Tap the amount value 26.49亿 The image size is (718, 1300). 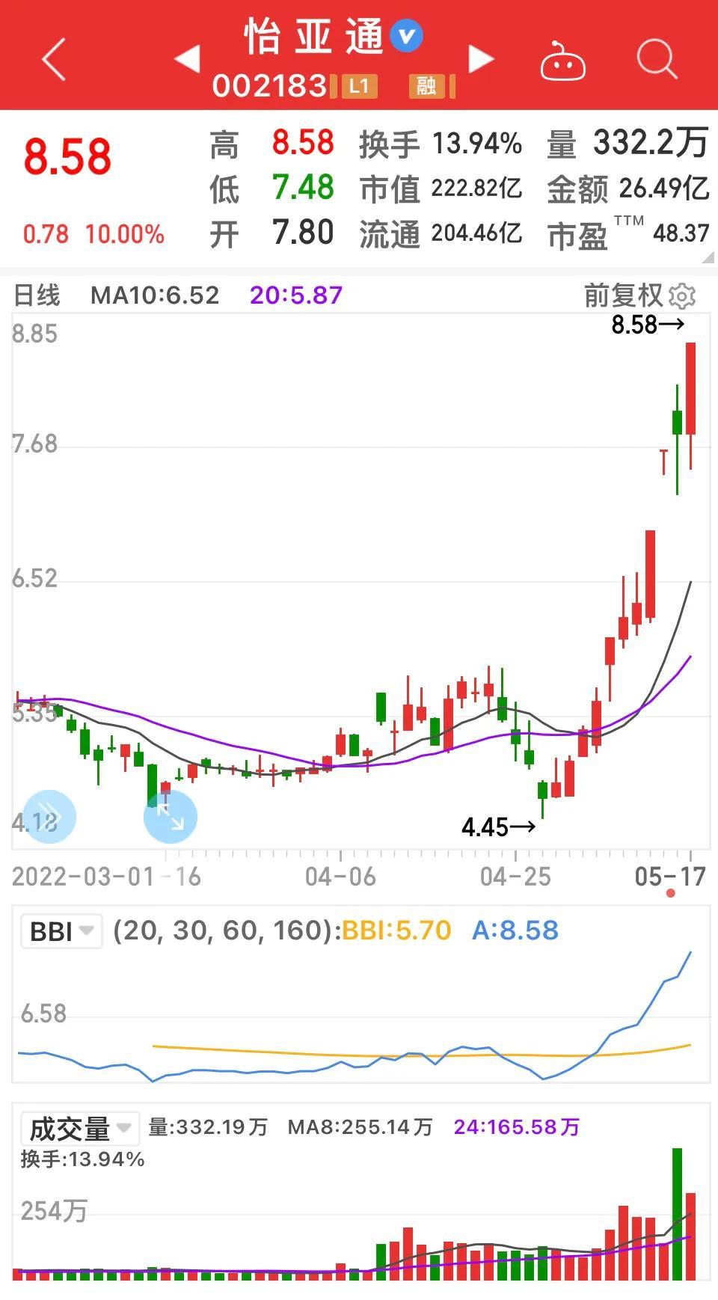coord(664,188)
